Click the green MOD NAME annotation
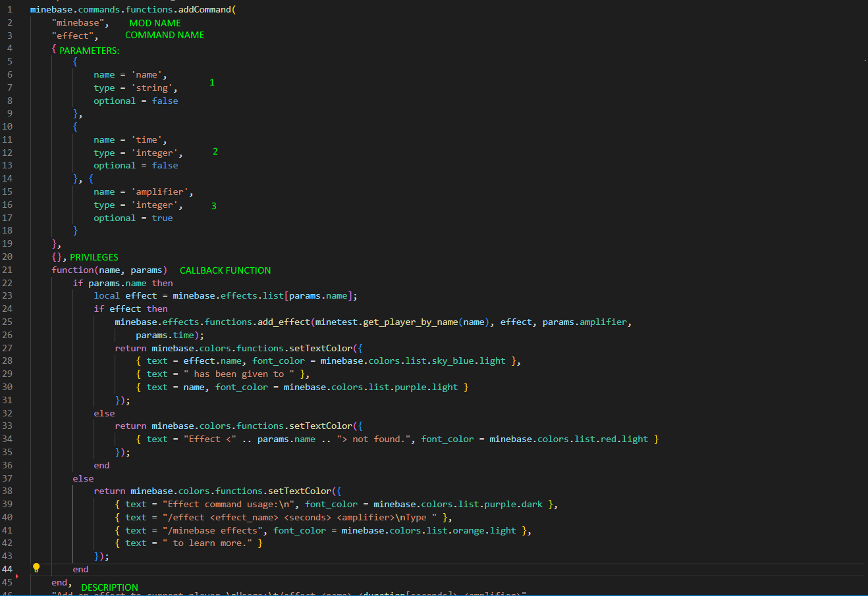 [x=155, y=23]
